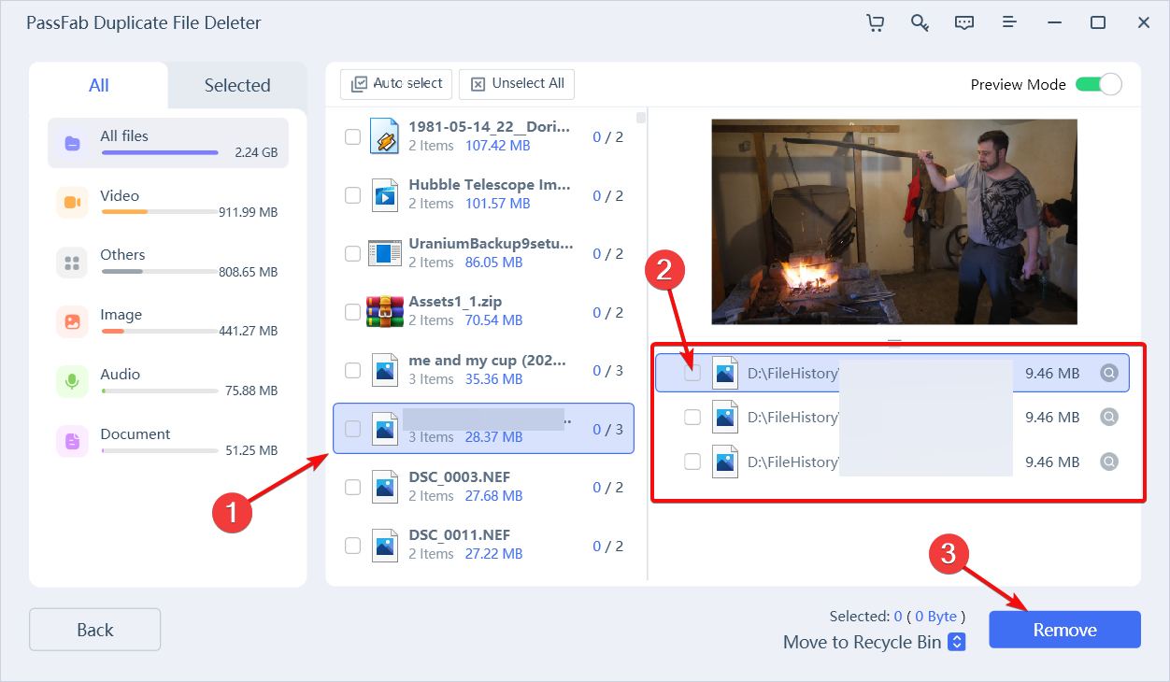Screen dimensions: 1170x682
Task: Click the 86.05 MB size text
Action: tap(494, 263)
